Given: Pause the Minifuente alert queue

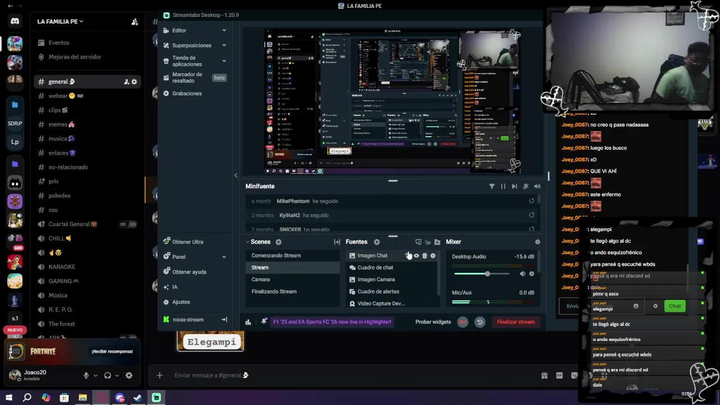Looking at the screenshot, I should [503, 186].
